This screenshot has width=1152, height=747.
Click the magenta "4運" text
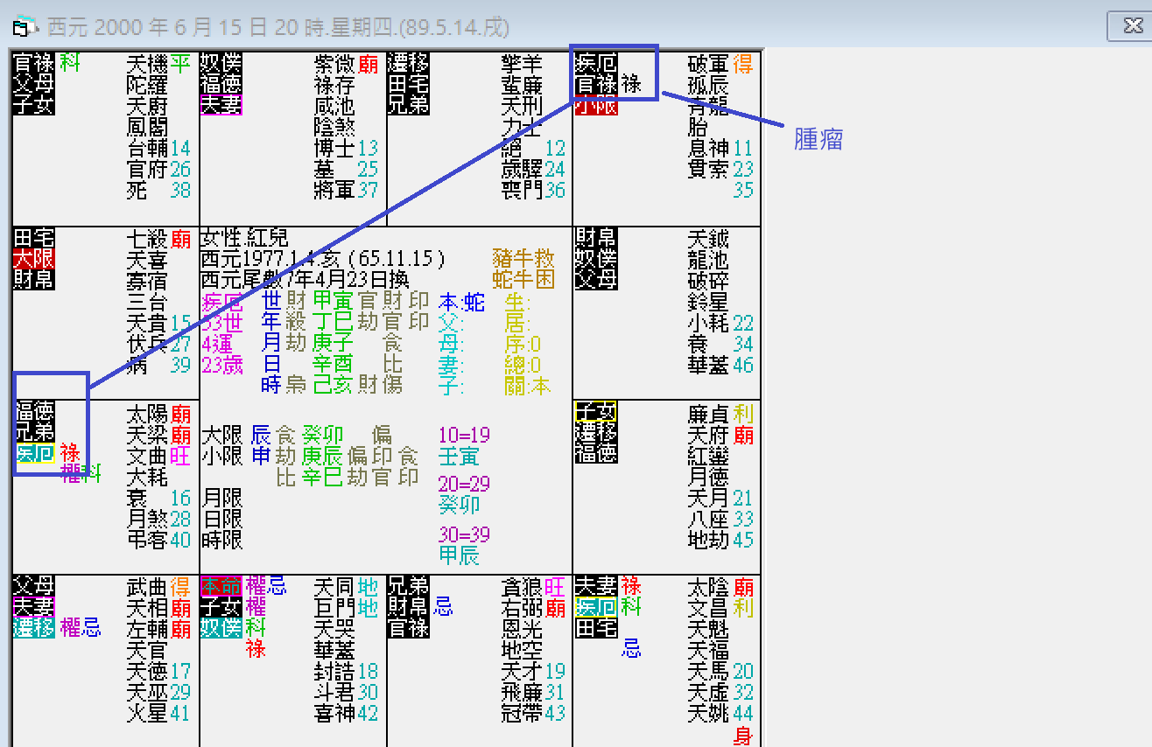coord(217,344)
